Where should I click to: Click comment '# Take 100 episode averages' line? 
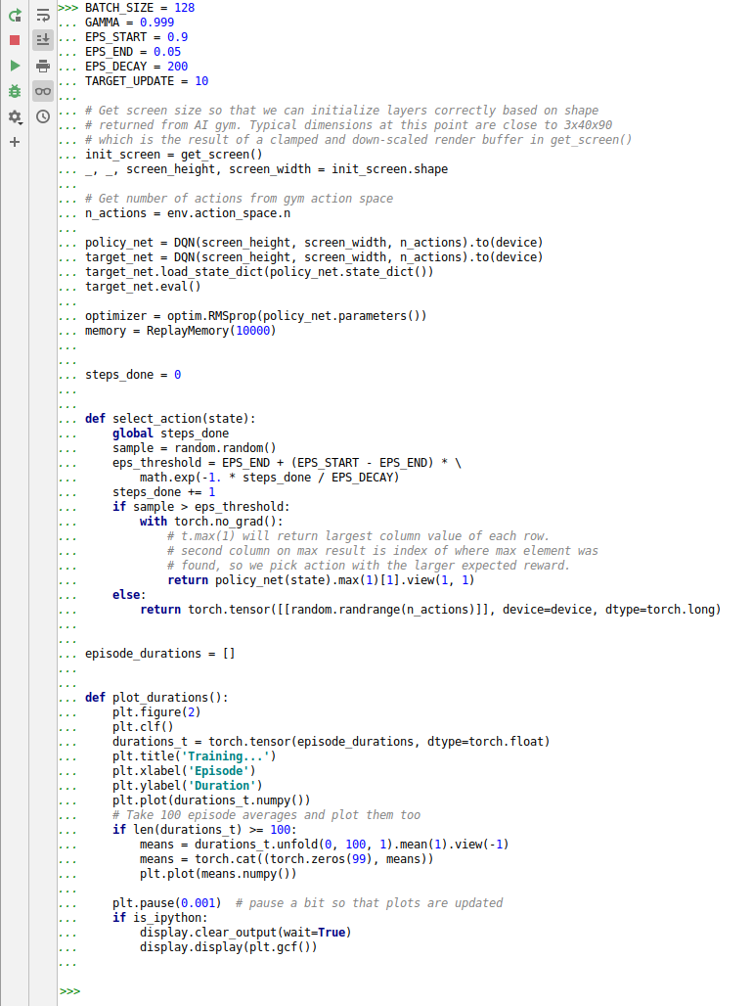tap(266, 815)
